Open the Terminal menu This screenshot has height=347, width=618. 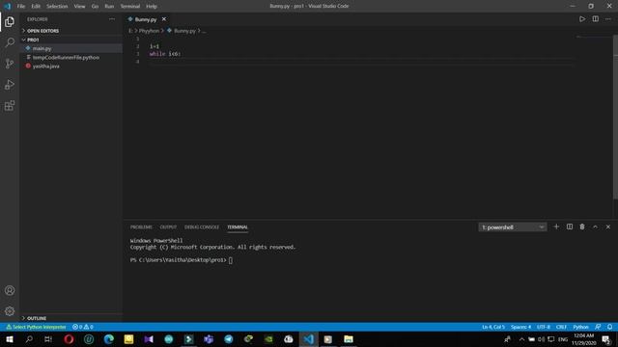click(x=130, y=7)
